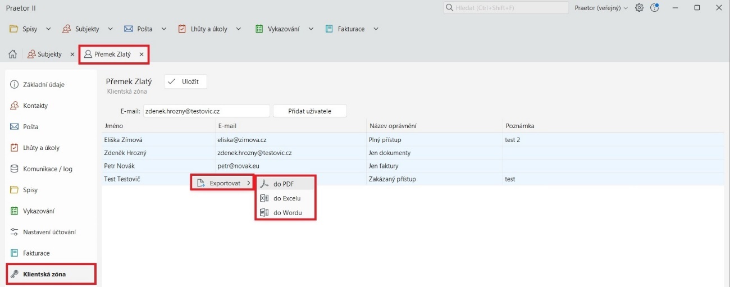This screenshot has width=730, height=287.
Task: Expand the Lhůty a úkoly dropdown arrow
Action: click(239, 29)
